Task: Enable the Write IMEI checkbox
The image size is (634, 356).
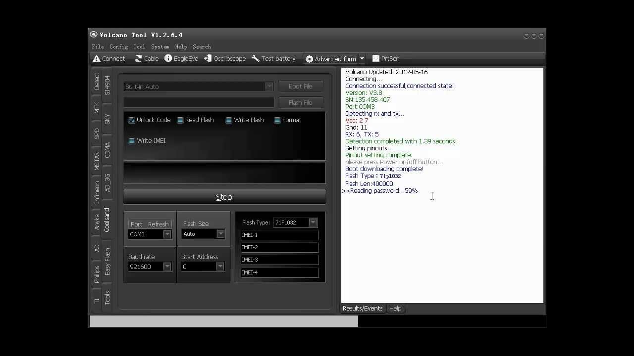Action: [x=132, y=141]
